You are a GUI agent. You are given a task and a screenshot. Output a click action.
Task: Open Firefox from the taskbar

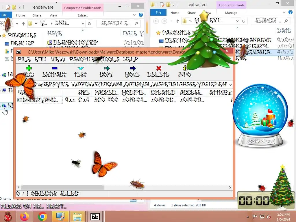point(25,217)
